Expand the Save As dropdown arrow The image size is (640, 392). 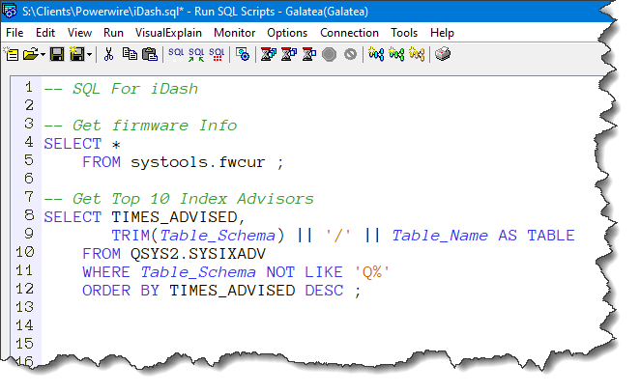[87, 54]
